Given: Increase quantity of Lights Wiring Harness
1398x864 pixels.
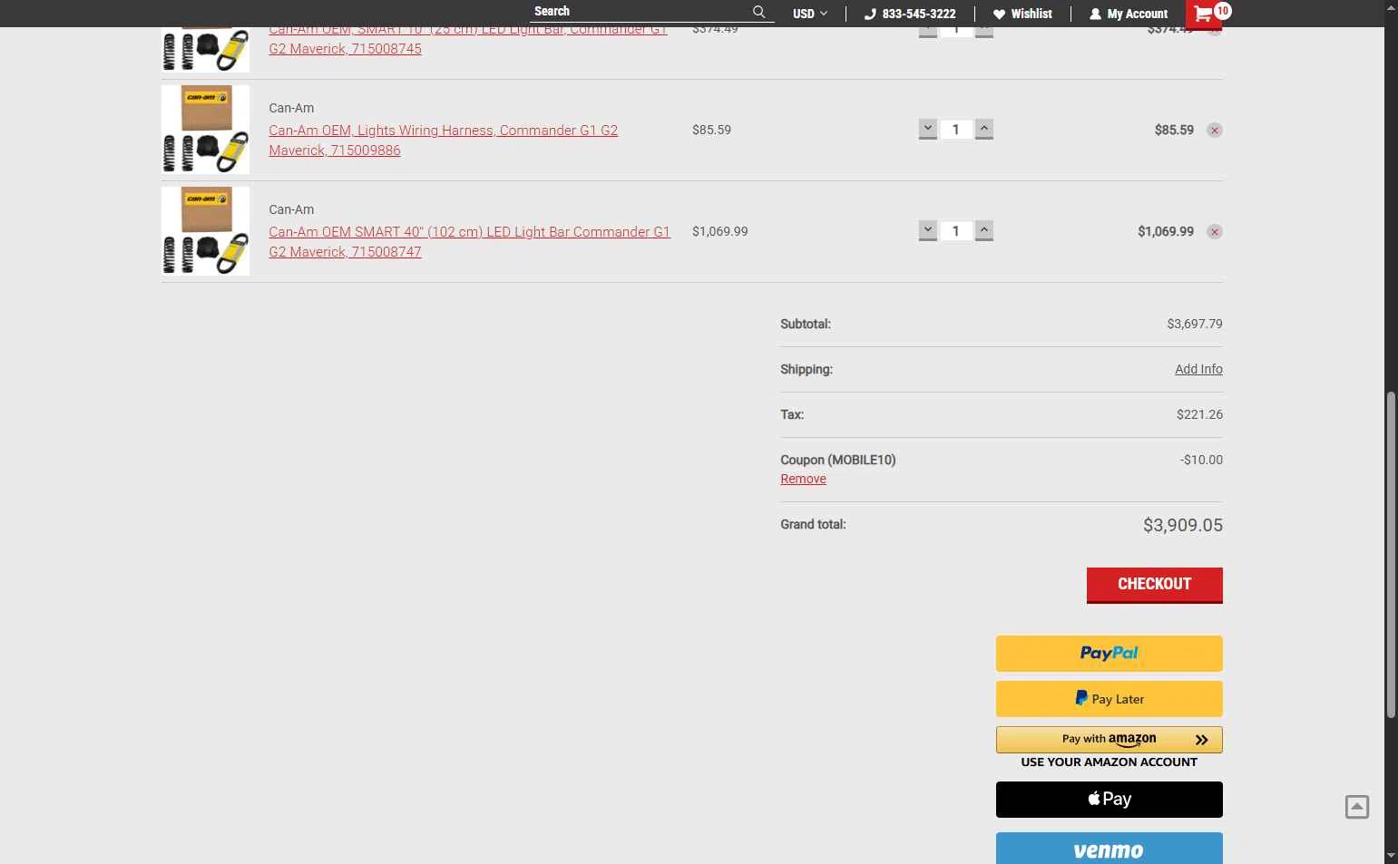Looking at the screenshot, I should pyautogui.click(x=984, y=130).
